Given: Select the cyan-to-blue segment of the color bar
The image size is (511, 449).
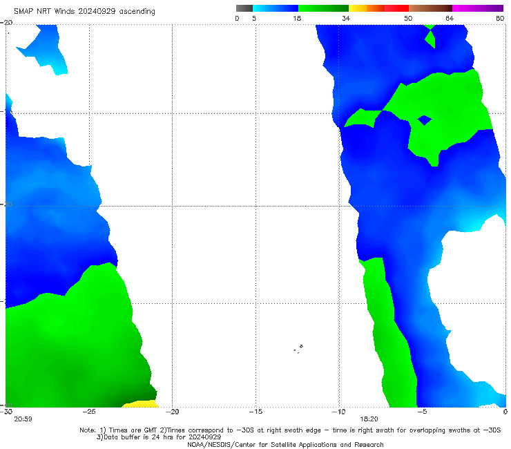Looking at the screenshot, I should (x=276, y=8).
